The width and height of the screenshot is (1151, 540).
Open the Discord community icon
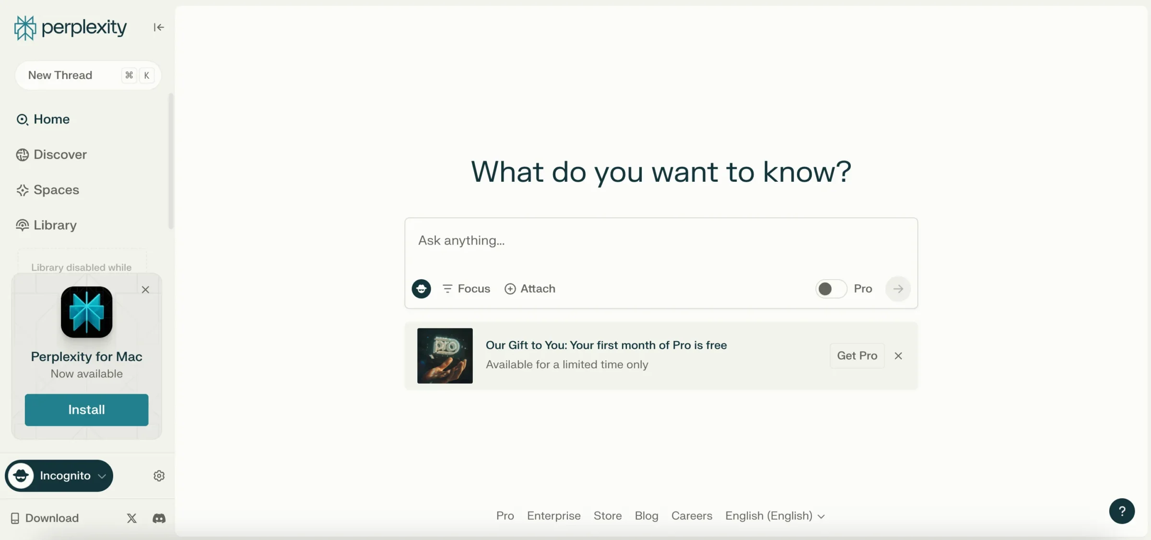pos(159,518)
